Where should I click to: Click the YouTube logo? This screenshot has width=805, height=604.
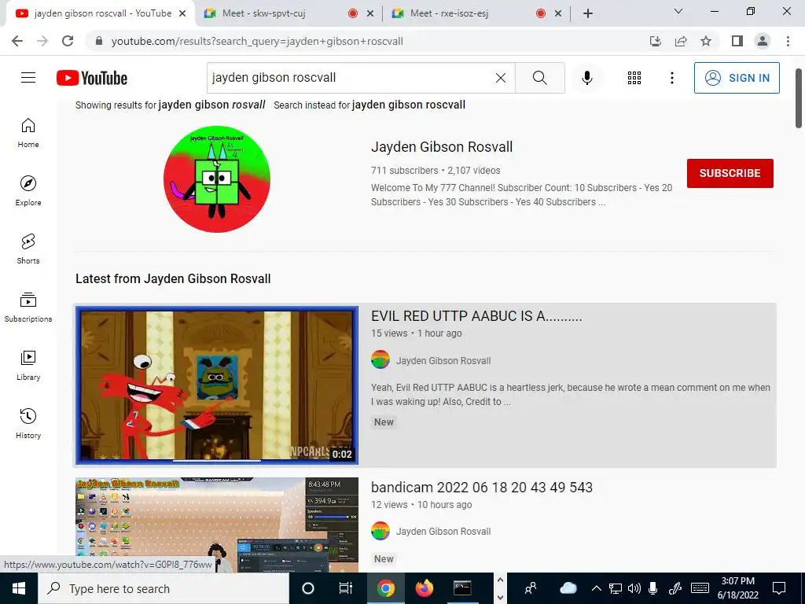(x=92, y=78)
